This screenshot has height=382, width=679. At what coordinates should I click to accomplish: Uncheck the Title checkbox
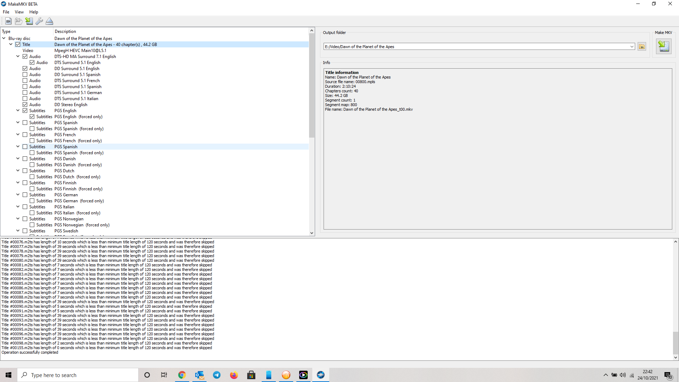pyautogui.click(x=18, y=45)
